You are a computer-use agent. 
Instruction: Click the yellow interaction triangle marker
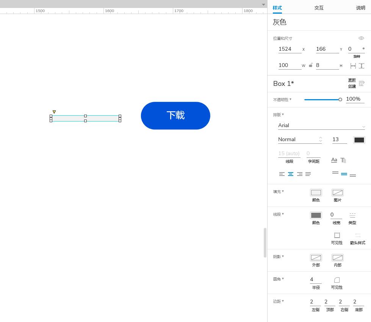point(54,112)
